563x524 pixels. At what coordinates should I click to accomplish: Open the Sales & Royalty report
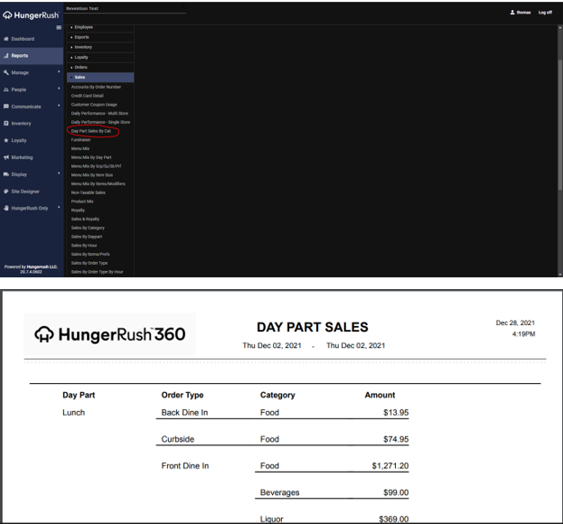(x=85, y=219)
